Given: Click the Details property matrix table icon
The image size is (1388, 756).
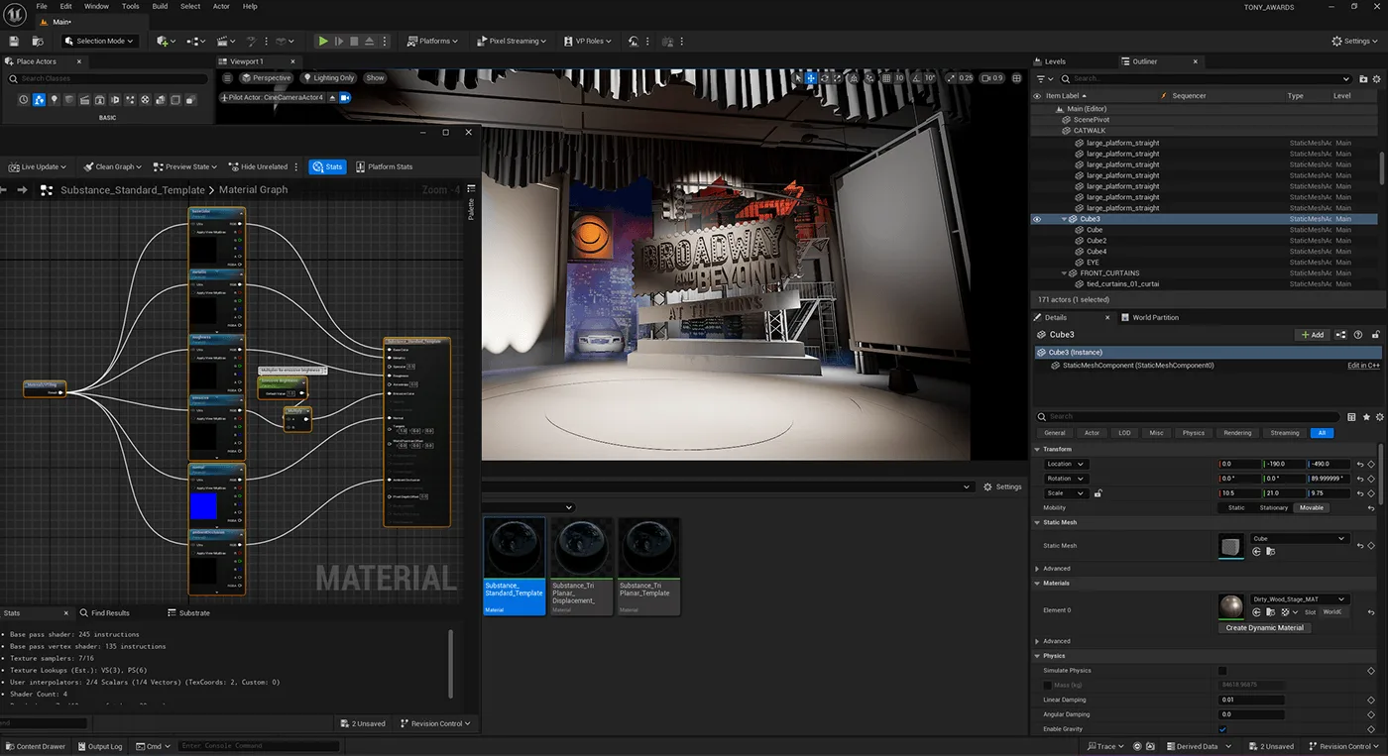Looking at the screenshot, I should click(1351, 417).
